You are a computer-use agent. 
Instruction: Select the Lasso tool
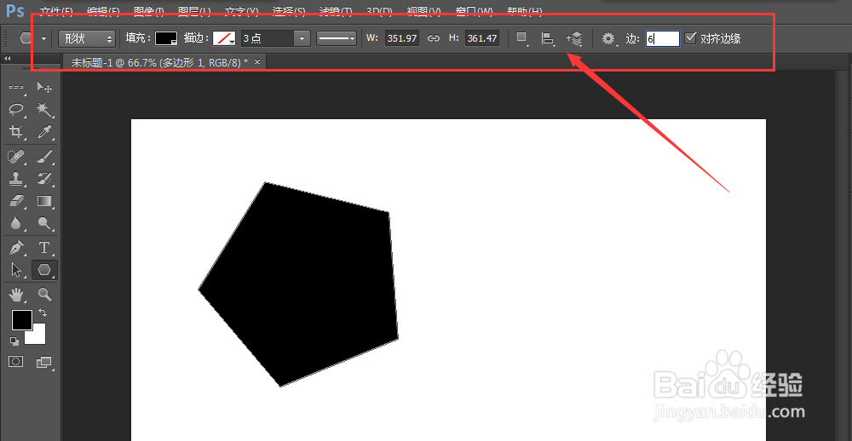coord(16,109)
